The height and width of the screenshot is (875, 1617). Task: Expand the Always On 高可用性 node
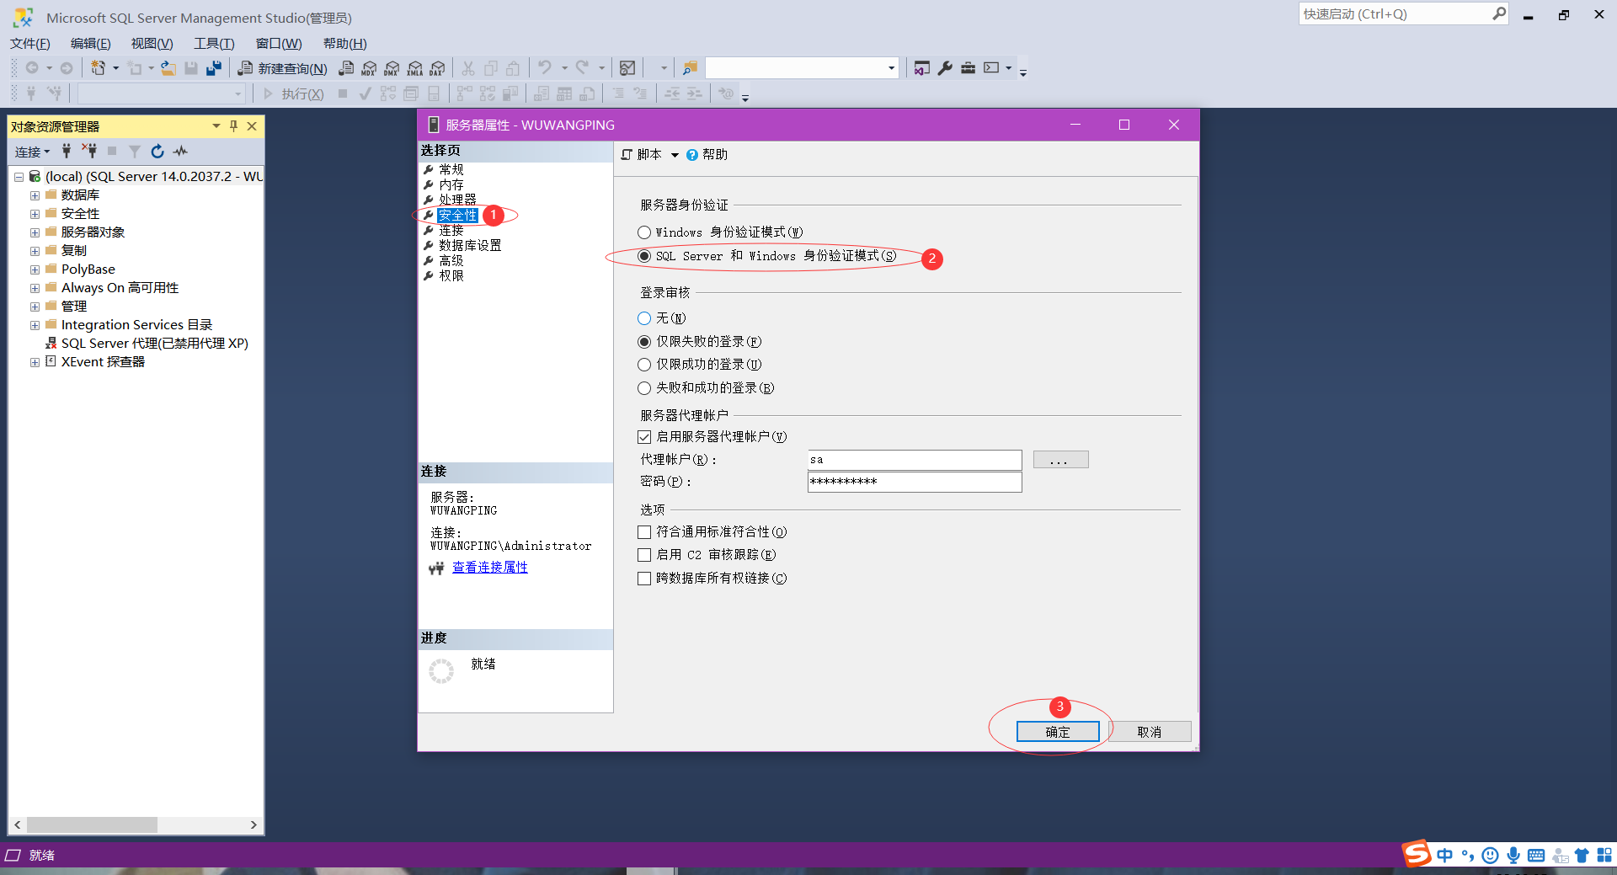point(35,288)
